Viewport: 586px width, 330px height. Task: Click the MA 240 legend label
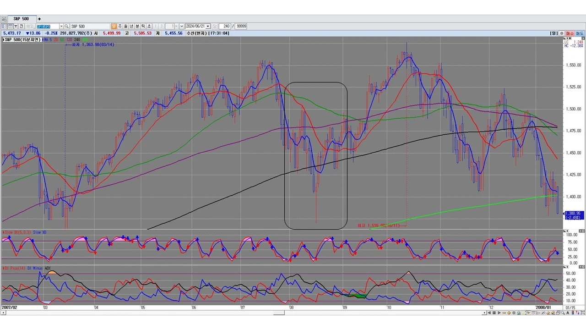click(x=77, y=40)
